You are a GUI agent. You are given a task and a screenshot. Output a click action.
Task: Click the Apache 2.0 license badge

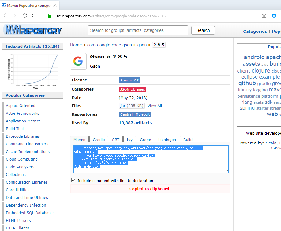tap(130, 80)
